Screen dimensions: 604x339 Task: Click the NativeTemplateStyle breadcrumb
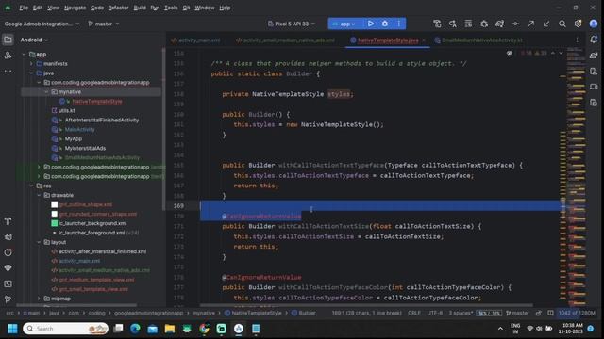coord(253,313)
